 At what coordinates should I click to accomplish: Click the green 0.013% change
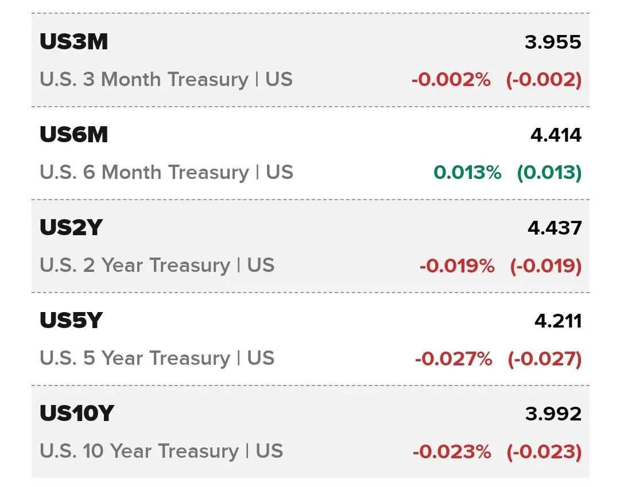[467, 172]
